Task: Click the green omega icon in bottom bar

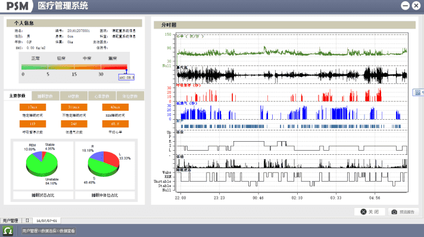Action: tap(8, 231)
